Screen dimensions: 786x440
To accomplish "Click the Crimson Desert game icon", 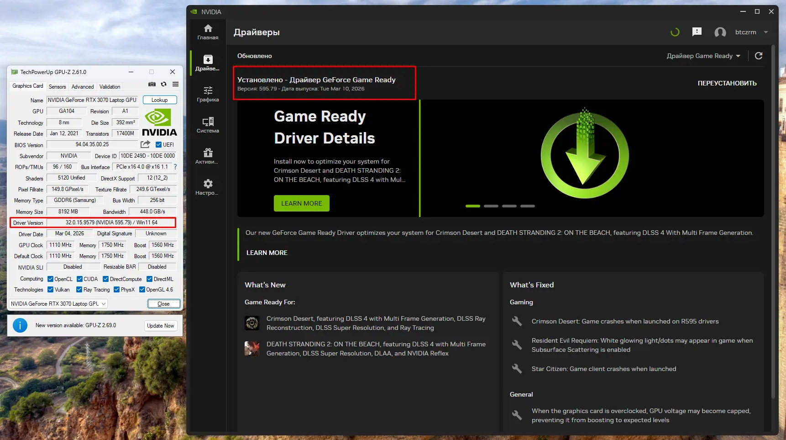I will tap(252, 323).
